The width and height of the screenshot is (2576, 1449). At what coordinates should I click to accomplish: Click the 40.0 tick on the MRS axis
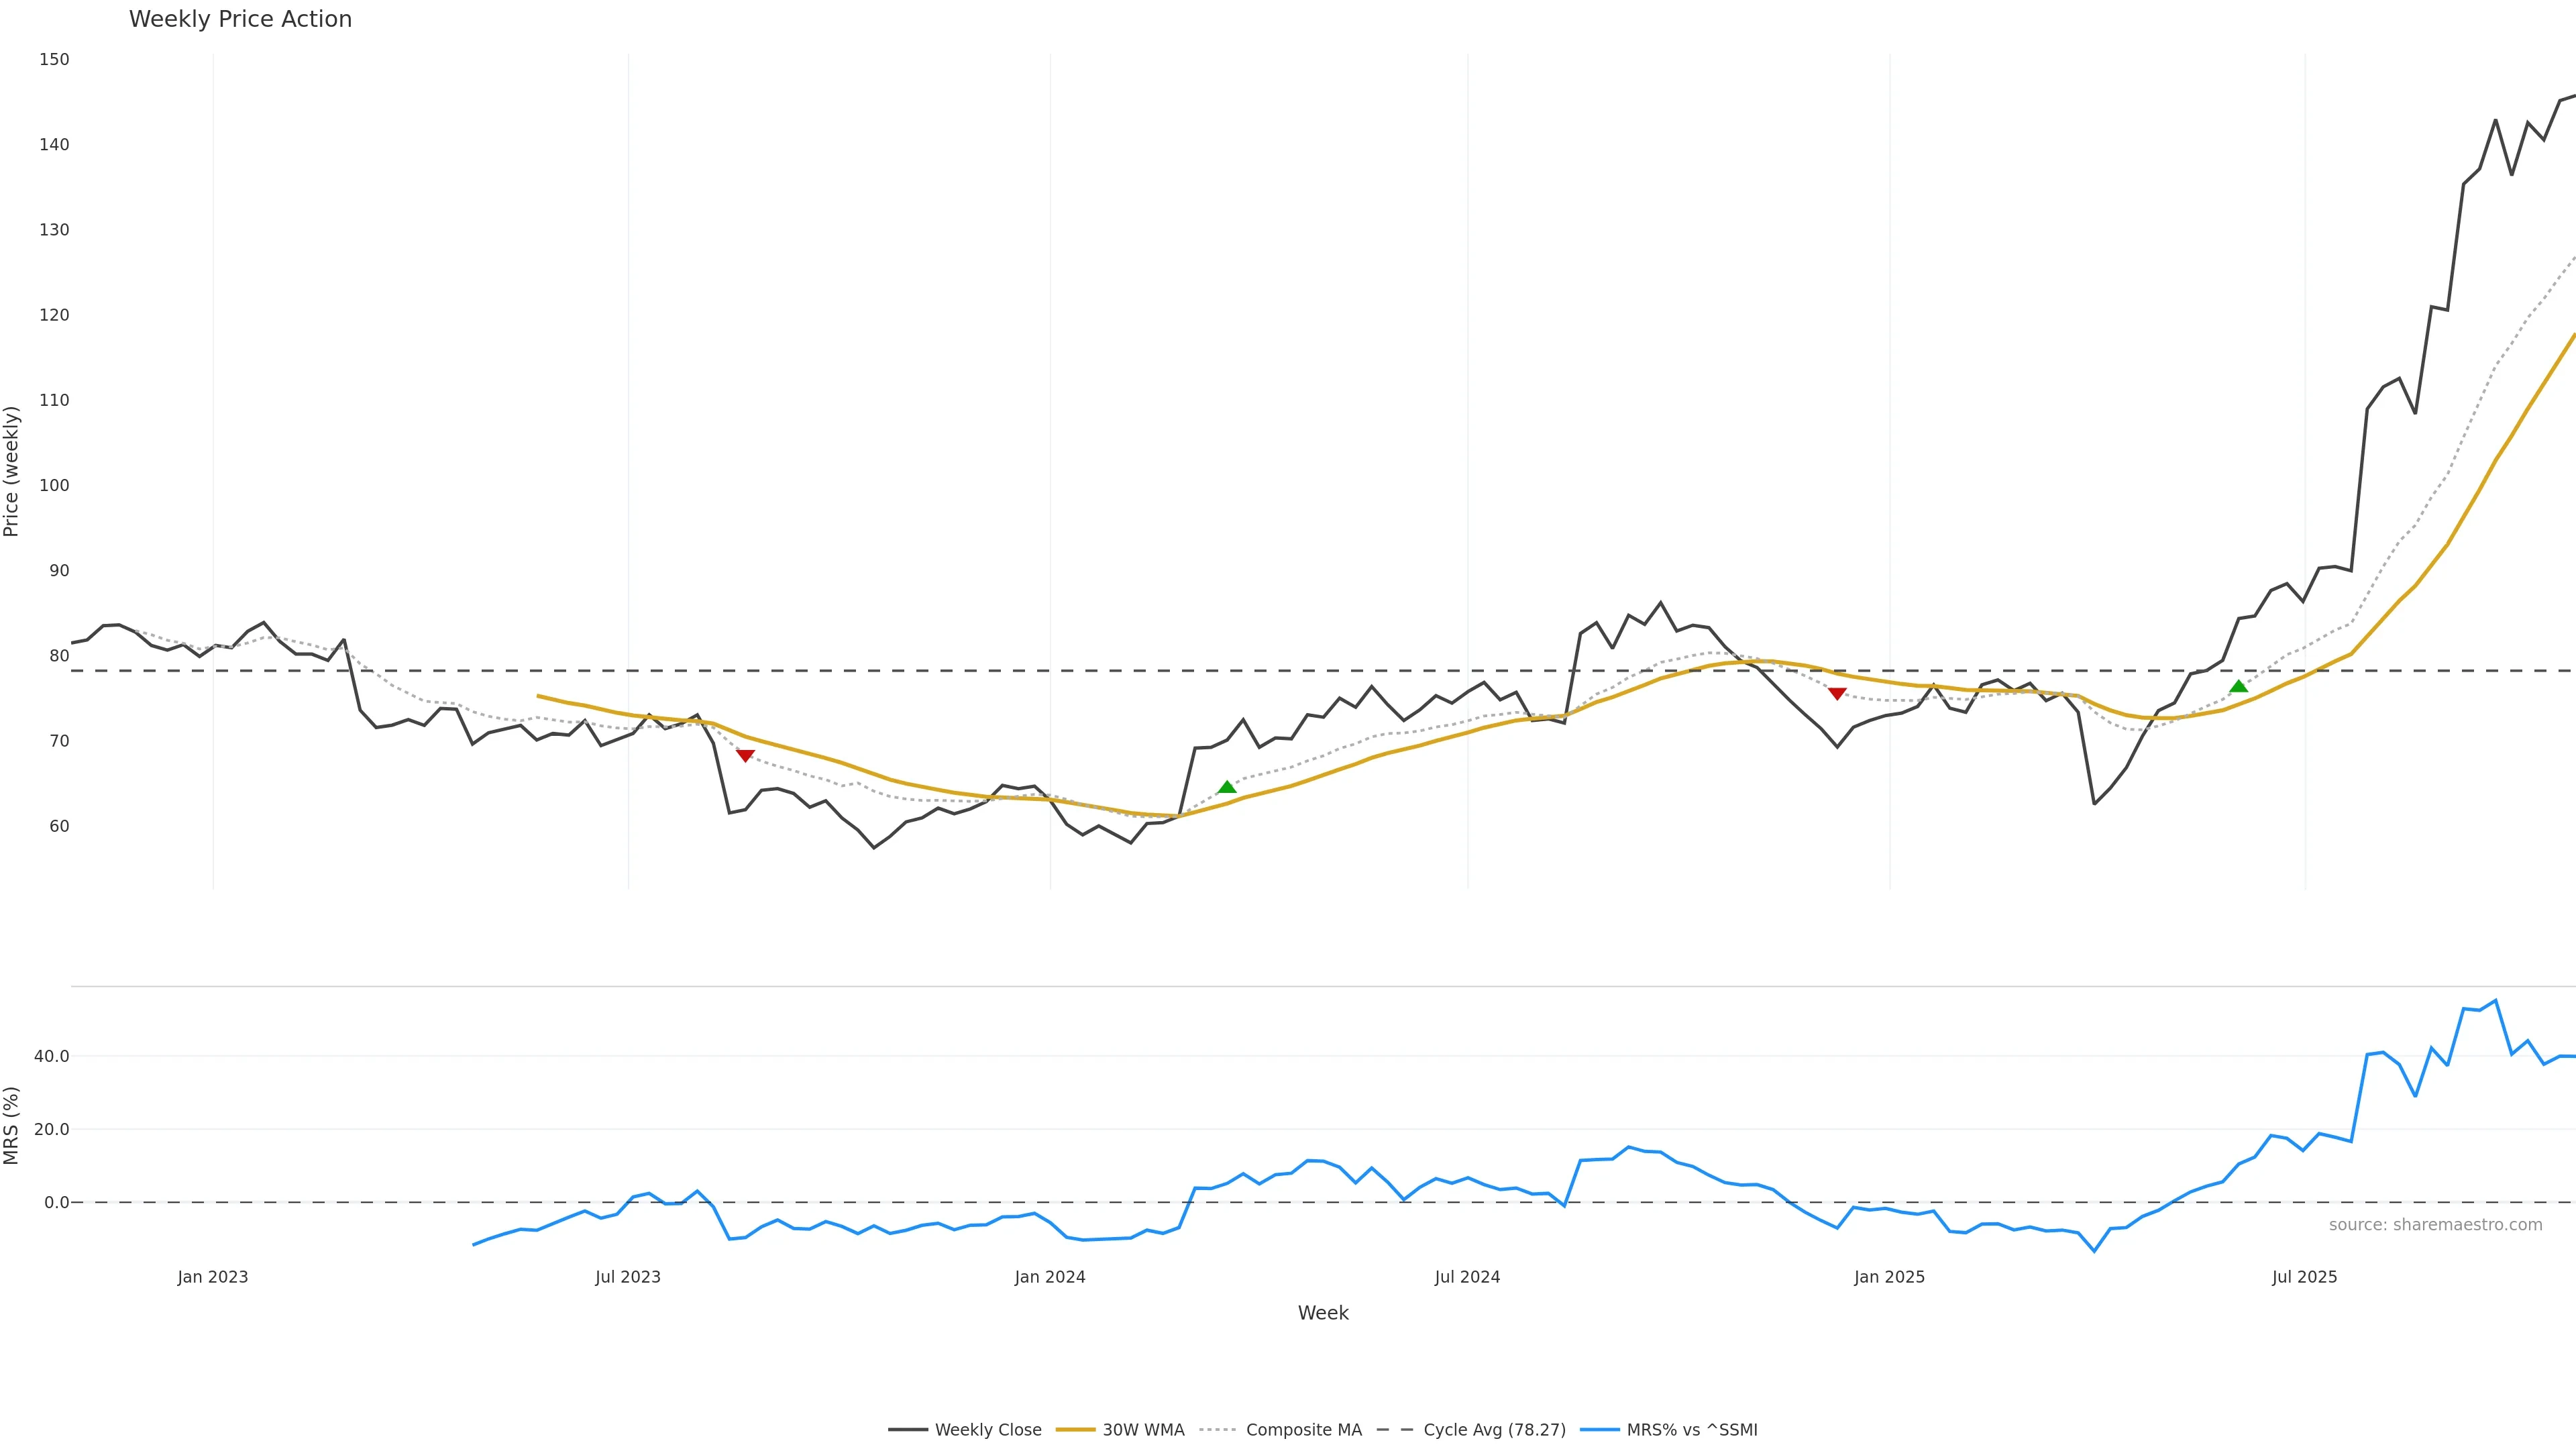[x=52, y=1056]
